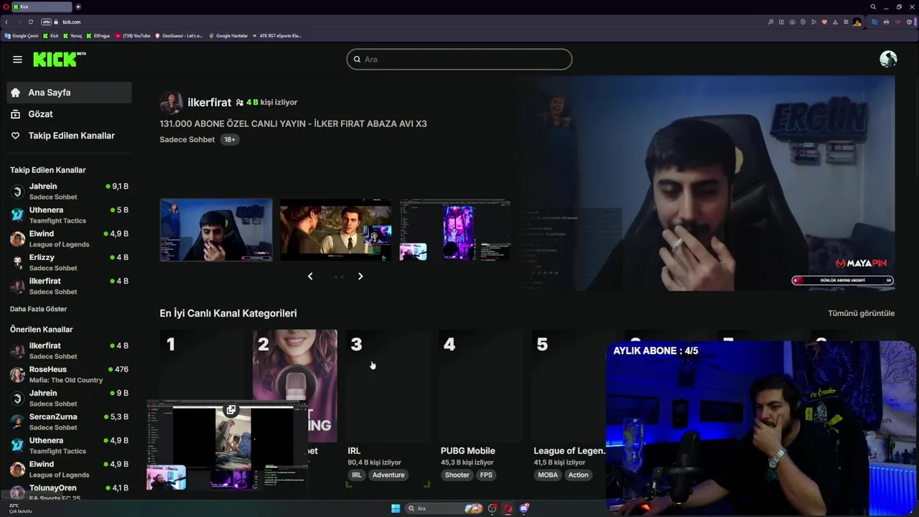Click the Opera icon in taskbar
This screenshot has height=517, width=919.
tap(508, 508)
